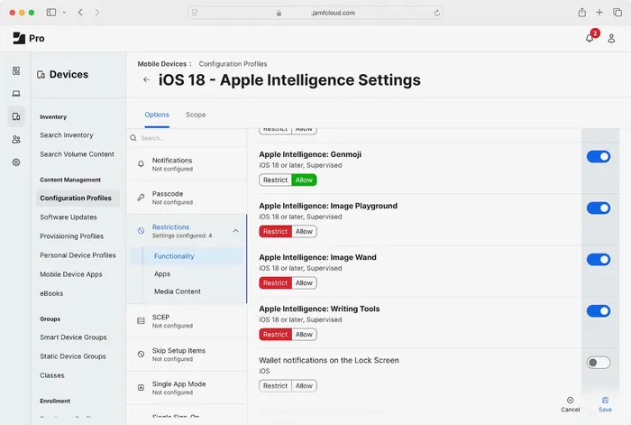Toggle the Safari sidebar icon
Viewport: 631px width, 425px height.
(51, 13)
